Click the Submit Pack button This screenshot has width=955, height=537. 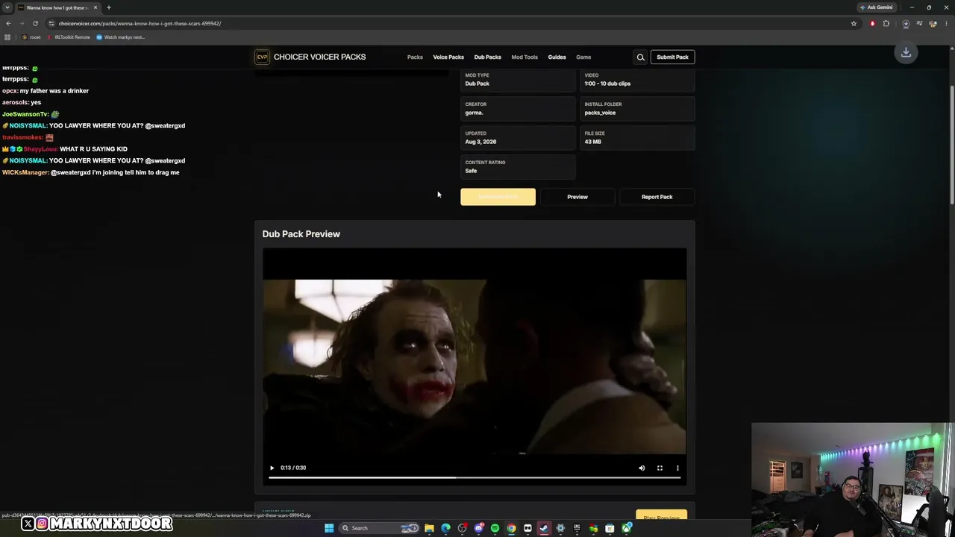click(x=672, y=57)
